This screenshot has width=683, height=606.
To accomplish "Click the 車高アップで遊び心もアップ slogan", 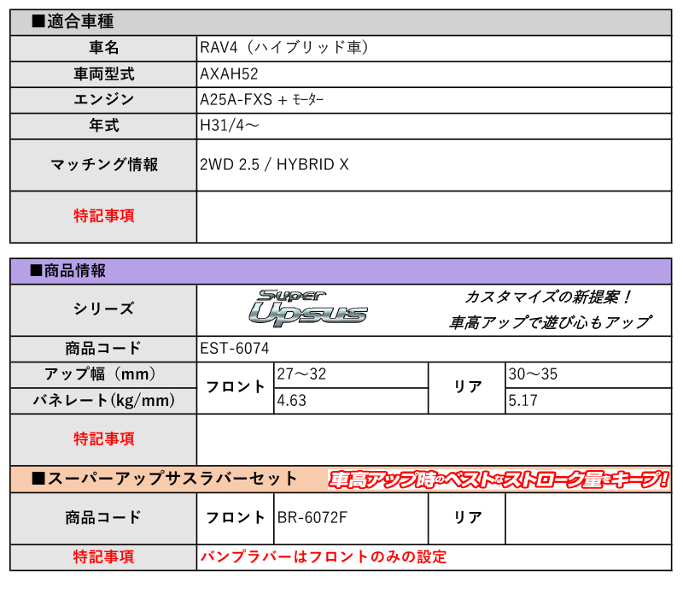I will 551,322.
